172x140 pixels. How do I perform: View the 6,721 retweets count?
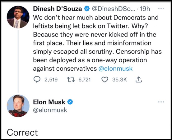pos(85,80)
